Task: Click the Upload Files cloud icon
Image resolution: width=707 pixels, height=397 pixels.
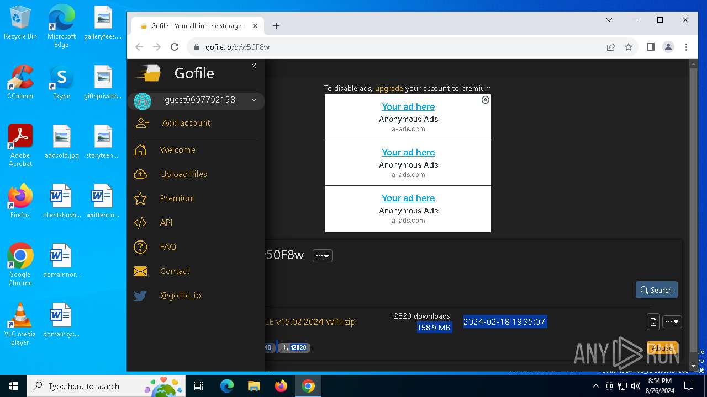Action: pyautogui.click(x=140, y=174)
